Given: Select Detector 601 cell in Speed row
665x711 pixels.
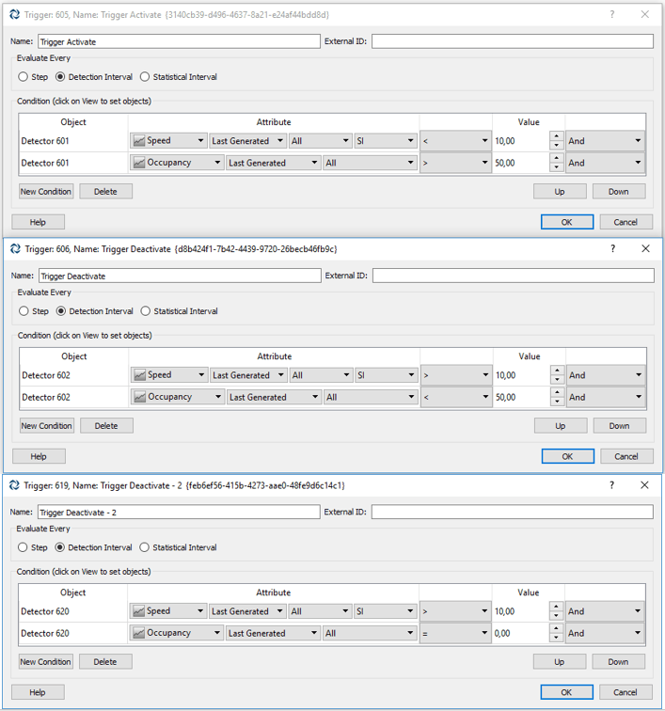Looking at the screenshot, I should (x=73, y=141).
